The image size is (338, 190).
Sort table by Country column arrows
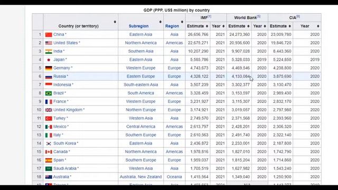pyautogui.click(x=115, y=22)
